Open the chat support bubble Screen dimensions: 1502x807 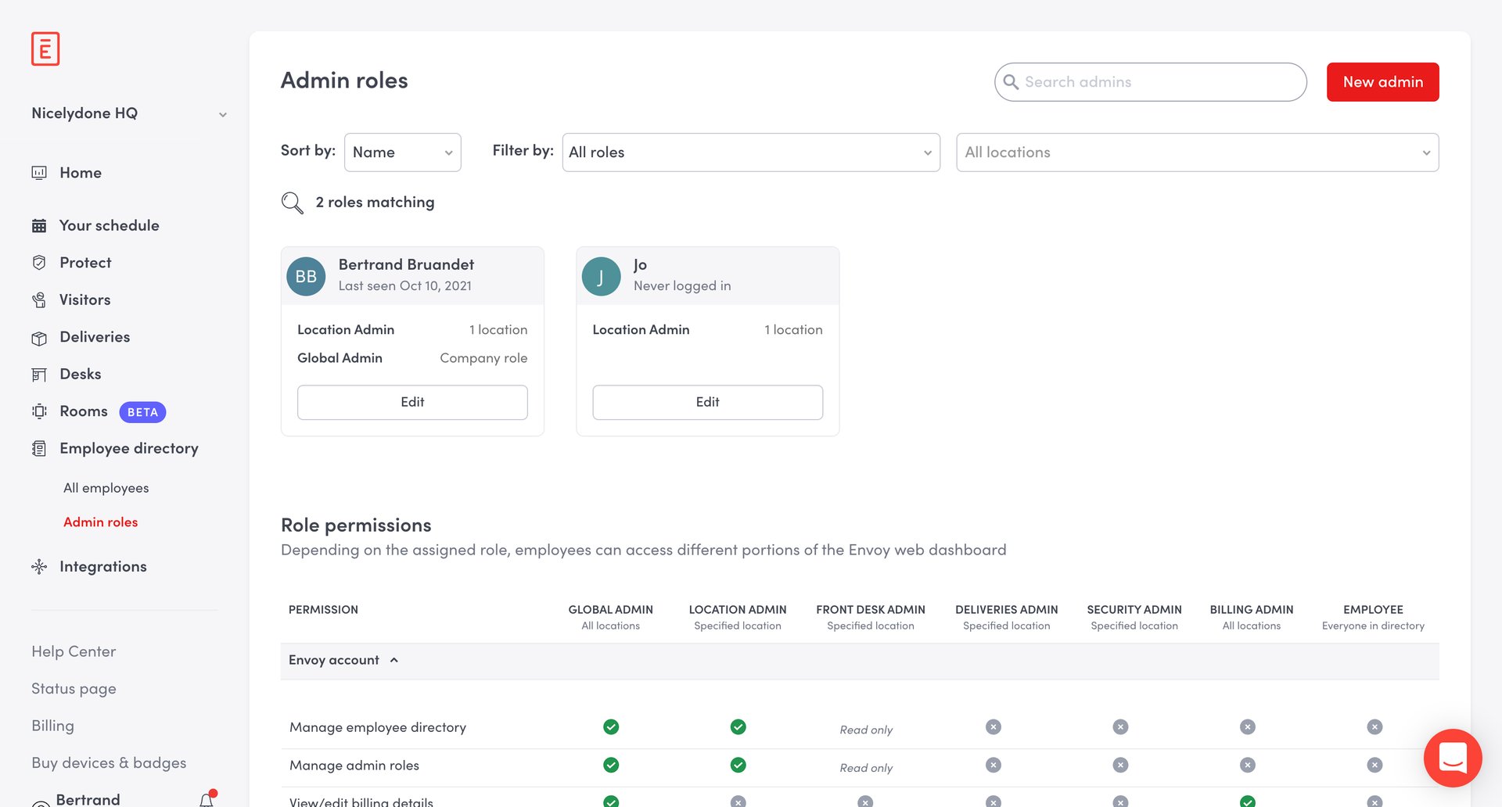1453,758
